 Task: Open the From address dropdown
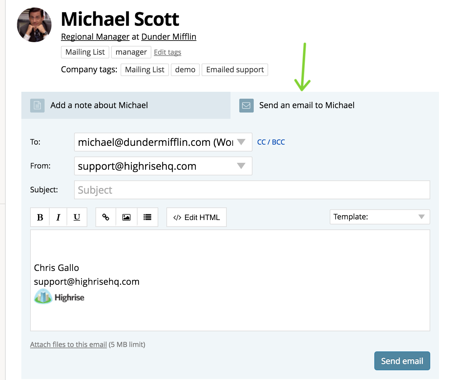pyautogui.click(x=163, y=166)
